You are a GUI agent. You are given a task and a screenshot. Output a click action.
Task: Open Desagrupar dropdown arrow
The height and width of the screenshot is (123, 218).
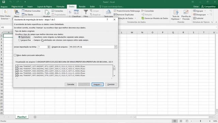tap(208, 15)
